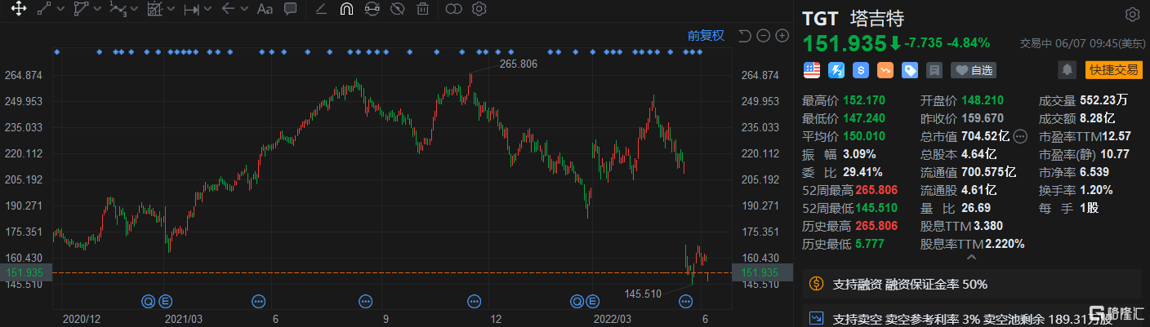
Task: Select the arrow marker tool
Action: [228, 10]
